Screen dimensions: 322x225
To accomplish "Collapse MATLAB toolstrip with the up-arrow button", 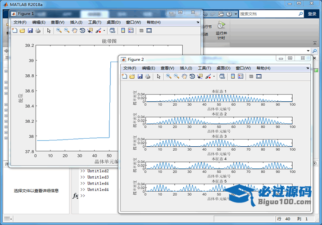I will click(x=315, y=43).
